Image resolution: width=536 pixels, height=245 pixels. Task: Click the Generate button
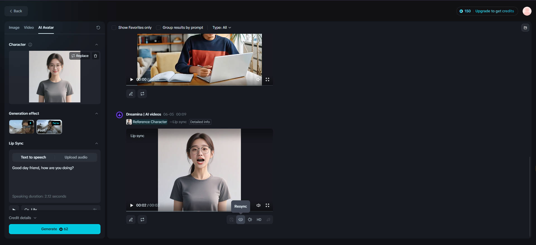point(55,229)
